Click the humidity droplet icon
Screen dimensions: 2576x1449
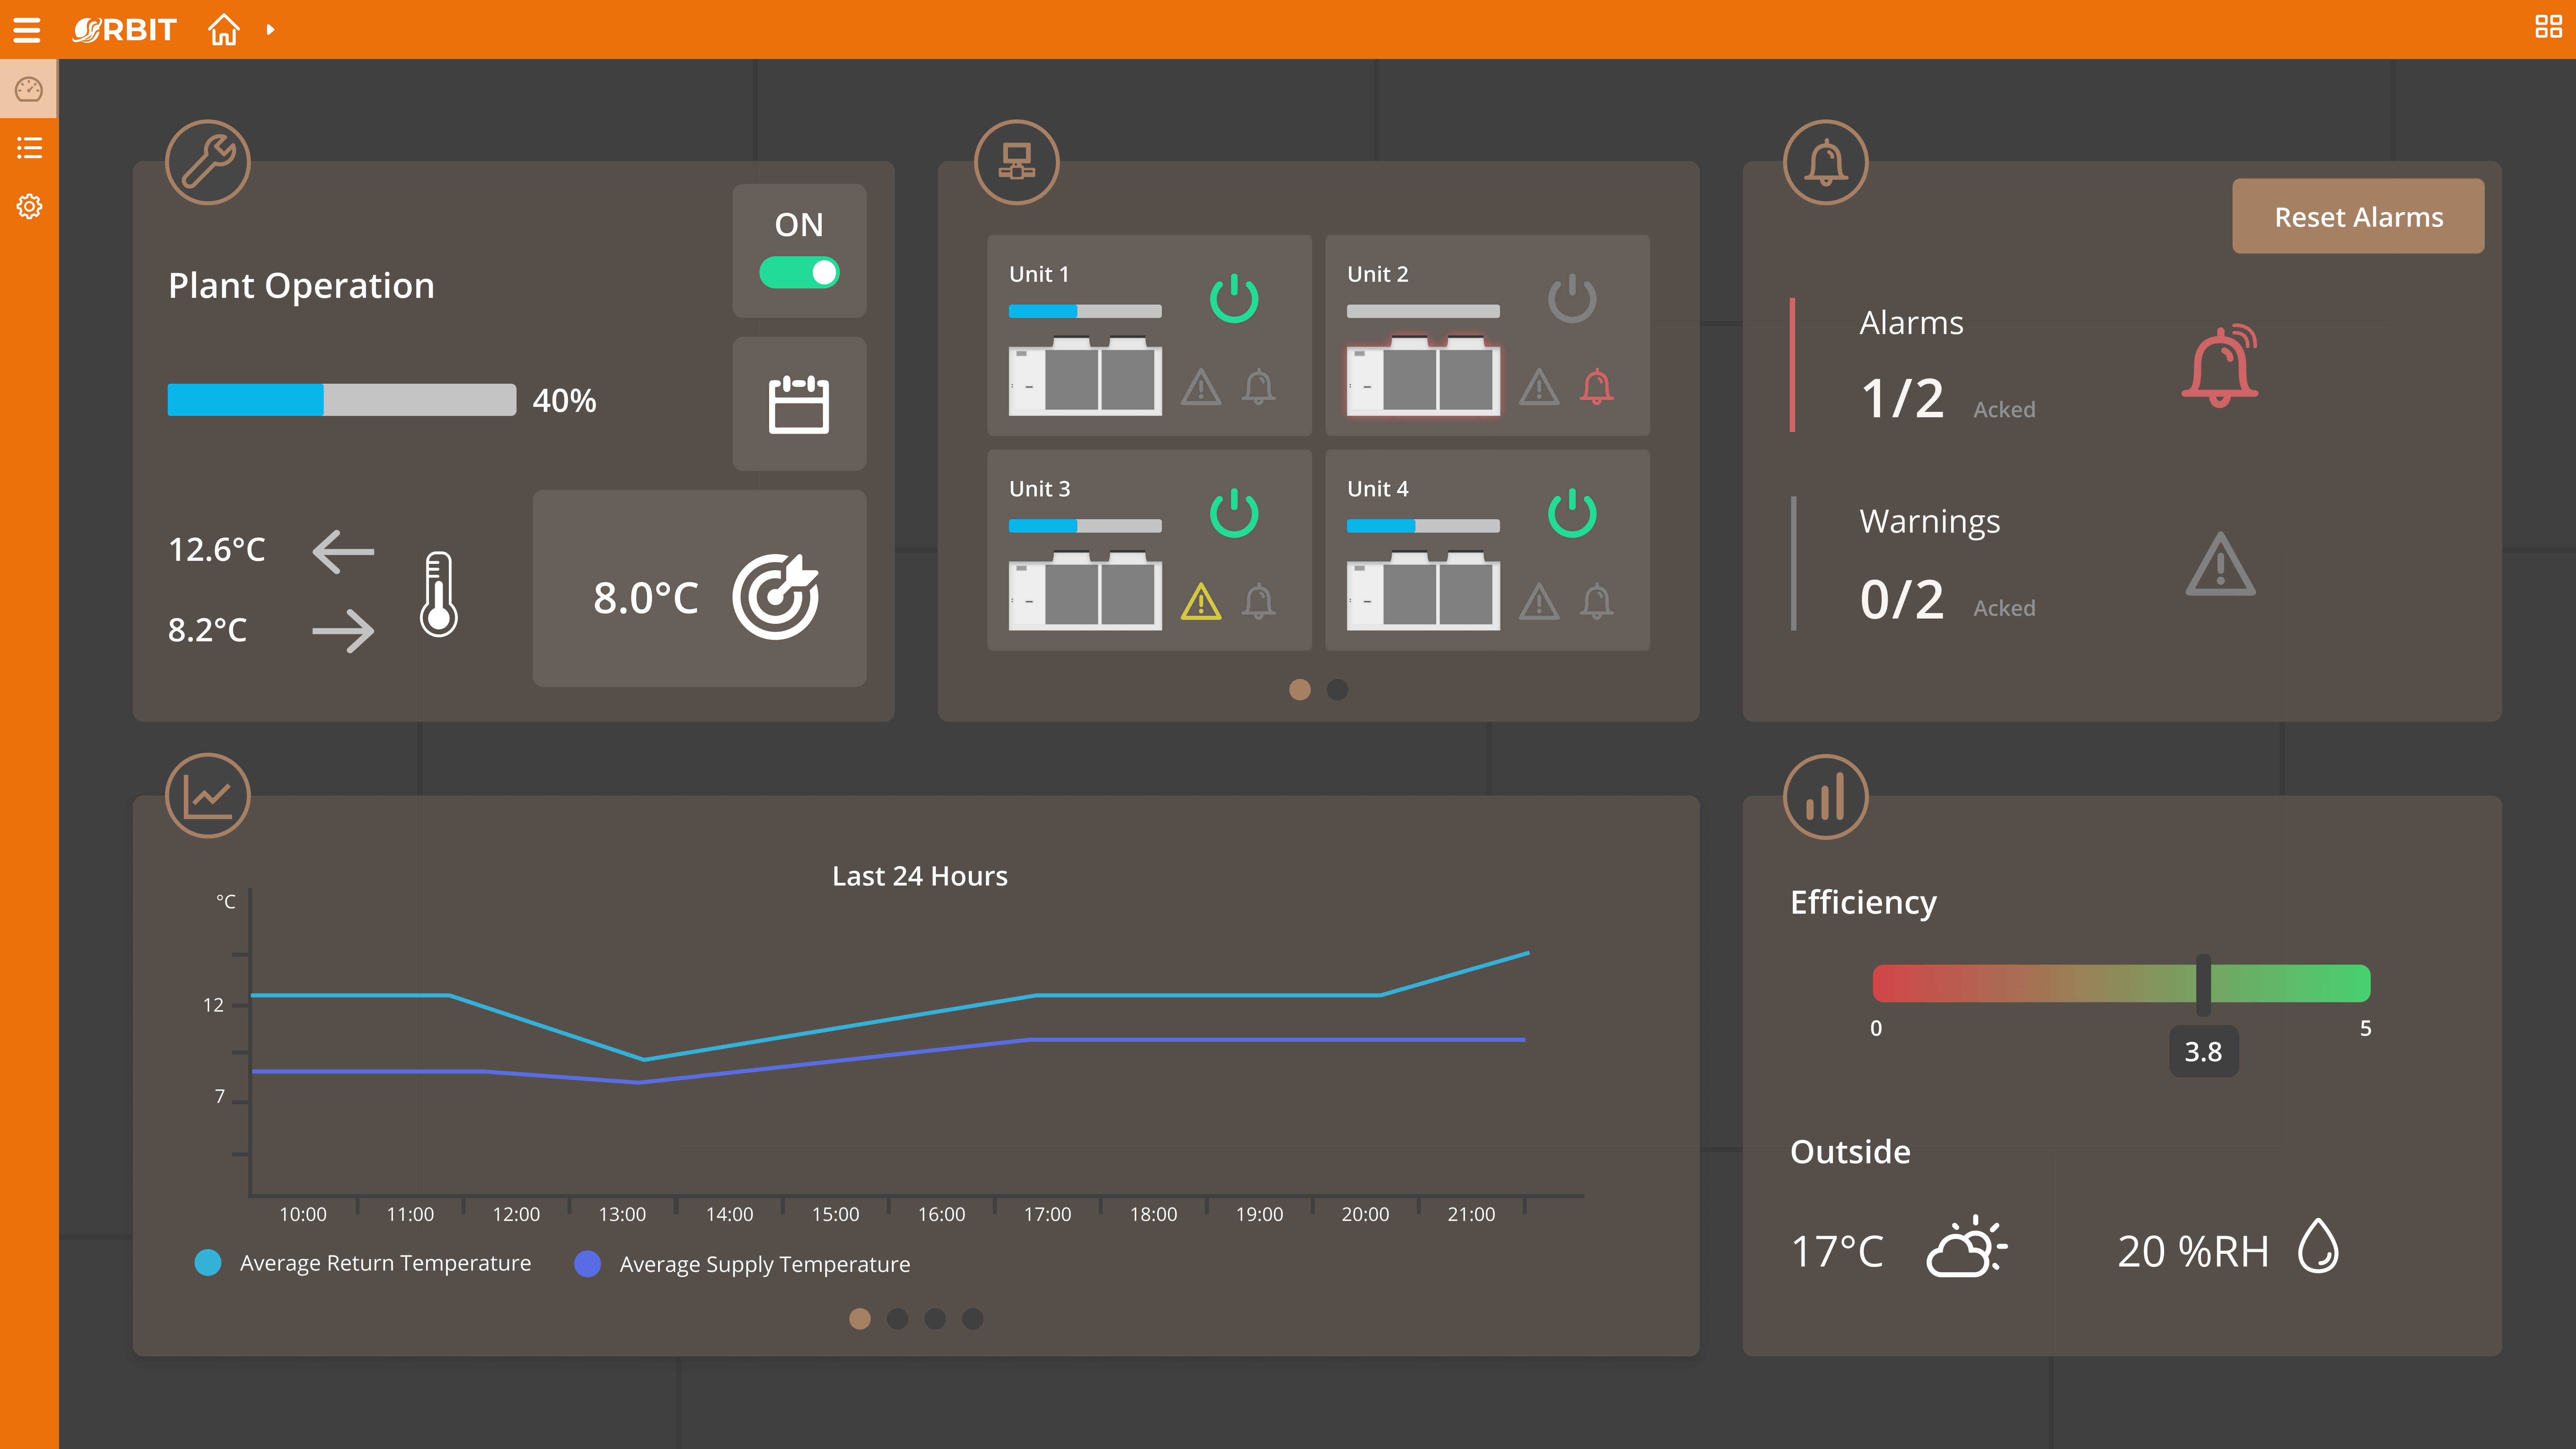click(2318, 1246)
